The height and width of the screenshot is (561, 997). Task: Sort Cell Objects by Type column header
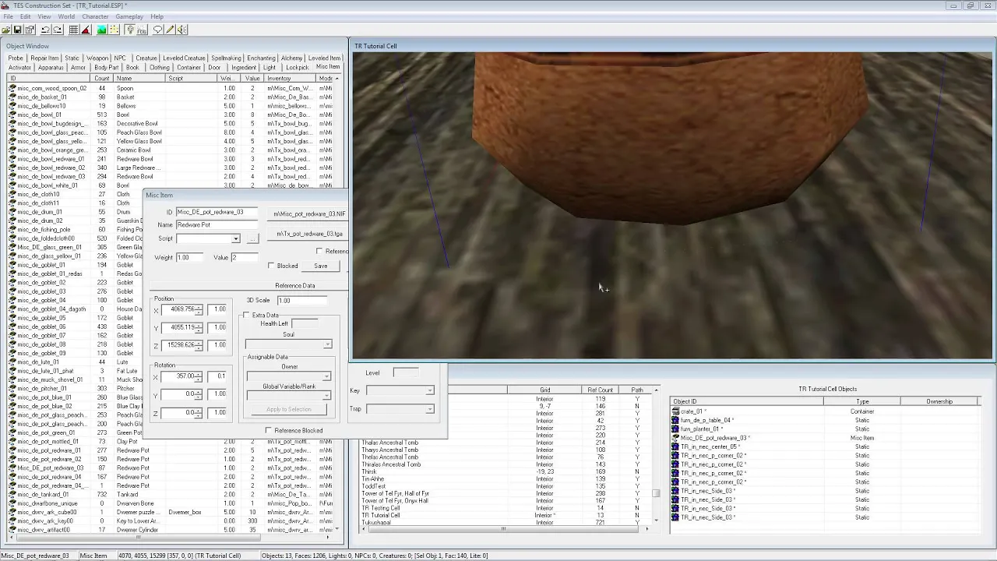[862, 401]
